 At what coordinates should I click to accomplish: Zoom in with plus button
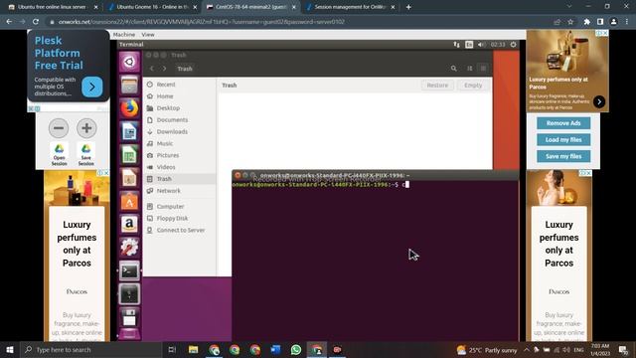tap(86, 128)
